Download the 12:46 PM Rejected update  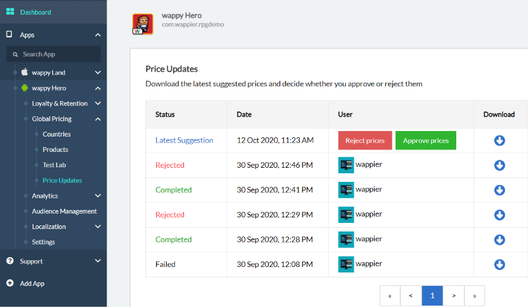point(499,165)
